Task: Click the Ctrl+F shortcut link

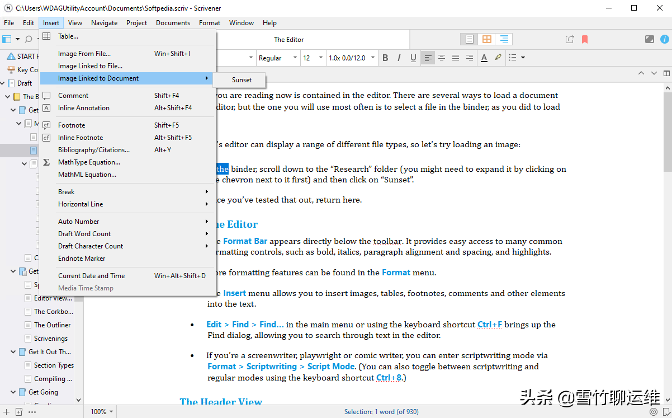Action: coord(490,325)
